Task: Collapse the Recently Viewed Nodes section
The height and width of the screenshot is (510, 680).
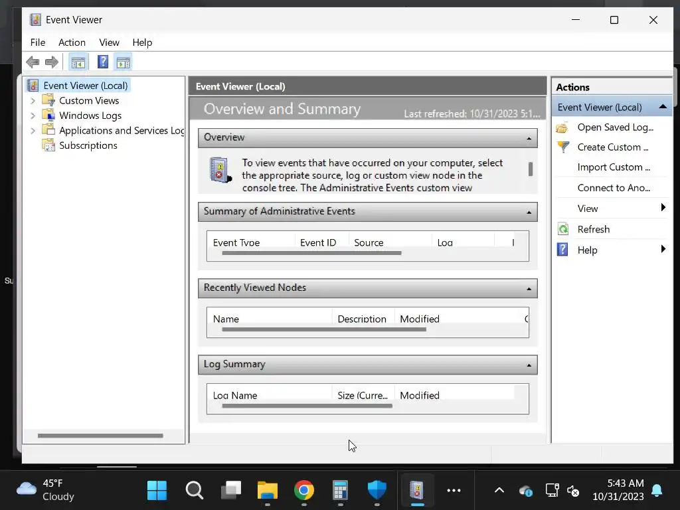Action: 529,289
